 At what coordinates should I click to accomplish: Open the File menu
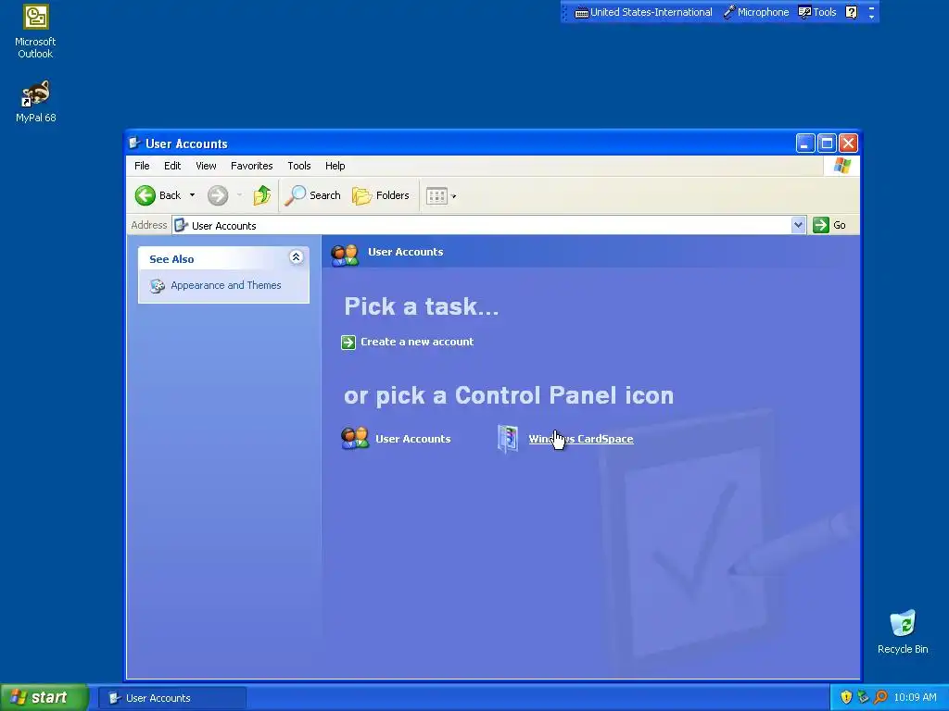pos(142,166)
